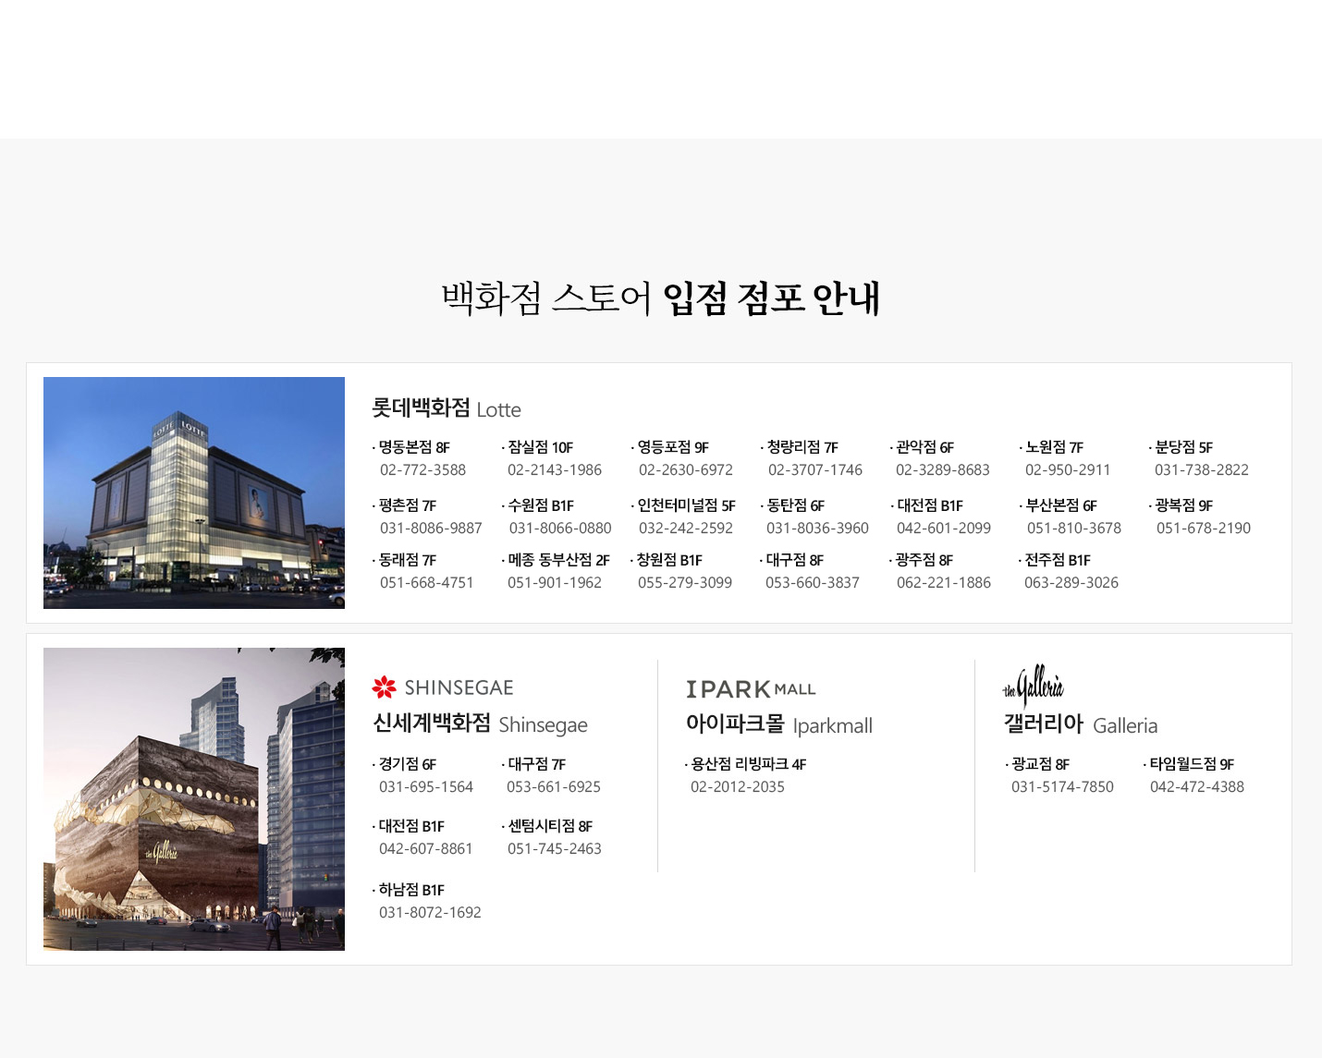Viewport: 1322px width, 1058px height.
Task: Click the 인천터미널점 5F store name
Action: click(687, 506)
